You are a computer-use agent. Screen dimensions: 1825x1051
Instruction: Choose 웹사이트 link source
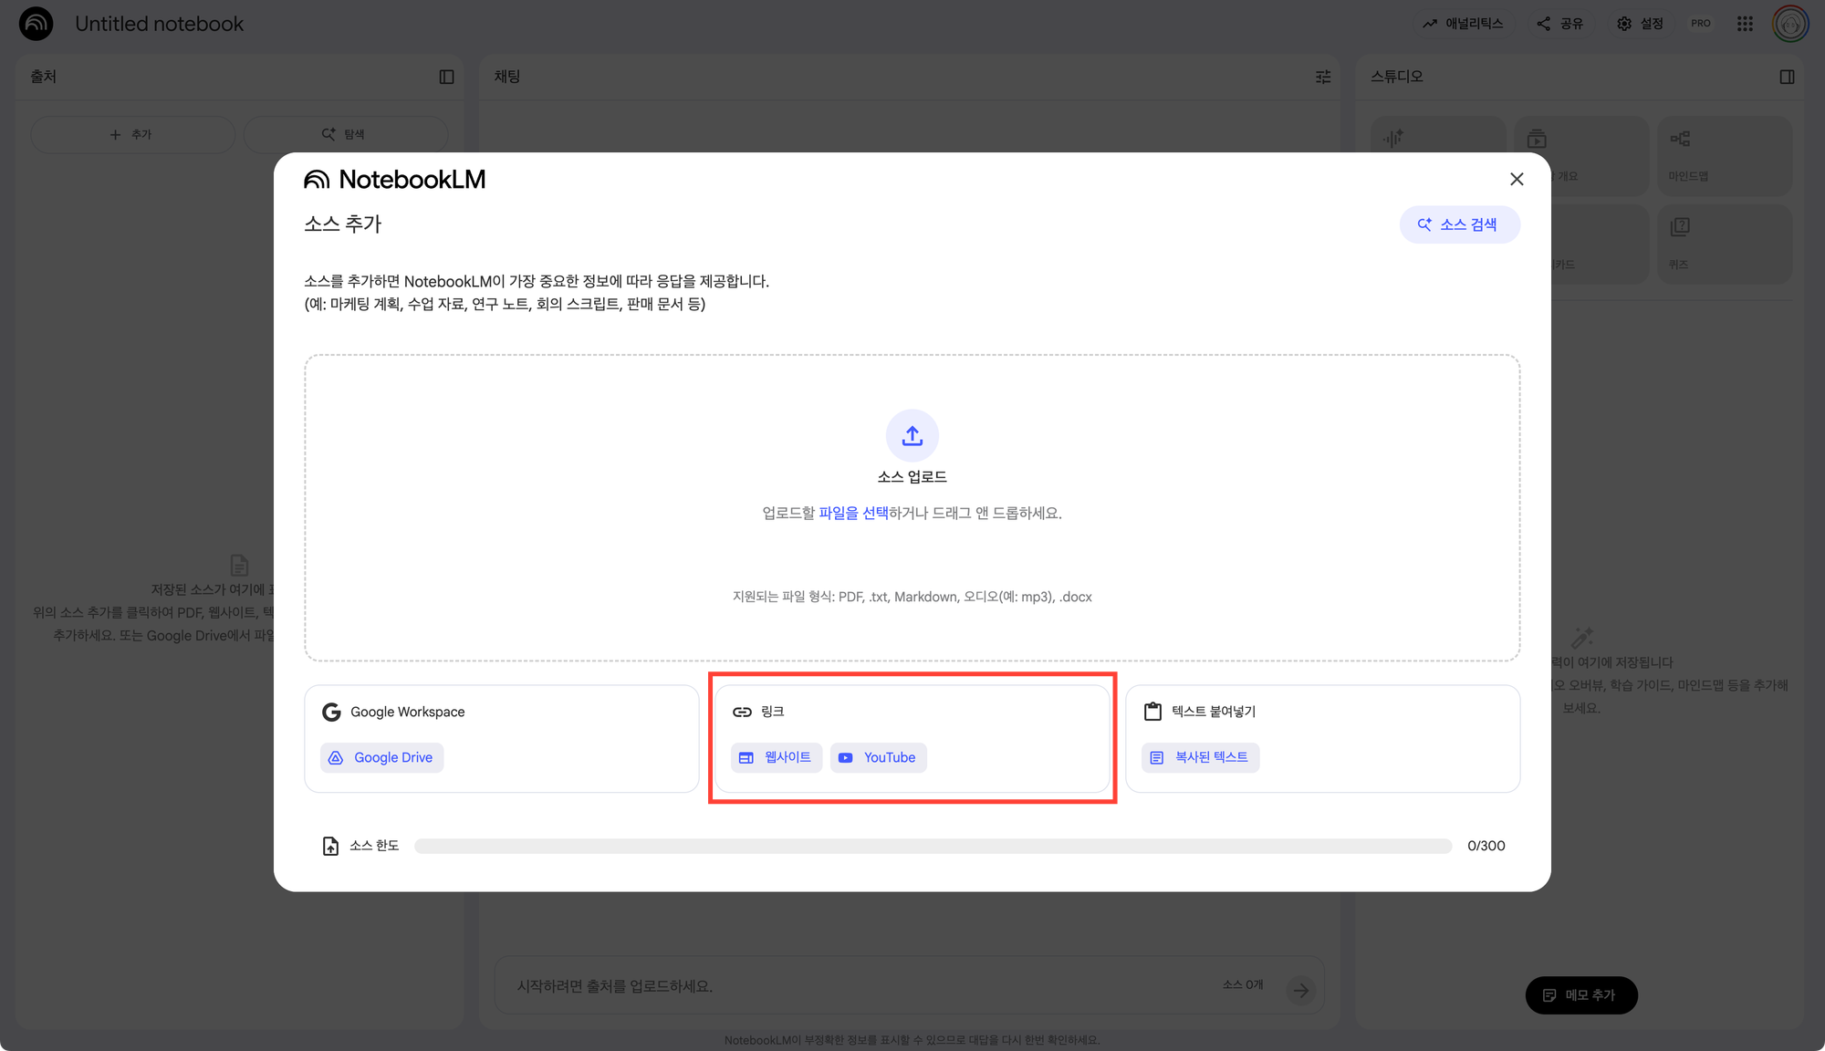click(776, 757)
